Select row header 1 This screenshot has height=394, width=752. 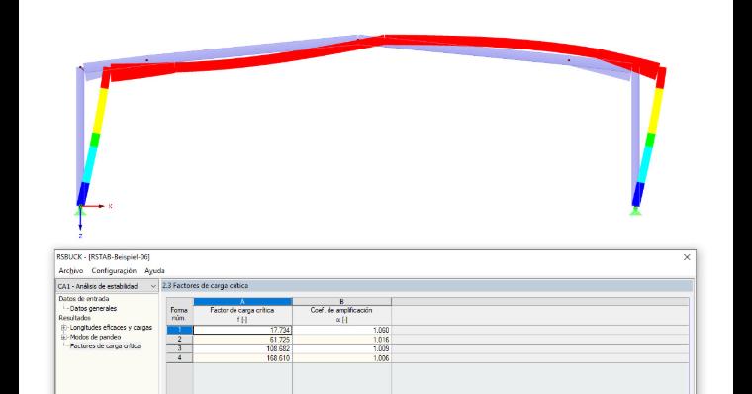[180, 331]
